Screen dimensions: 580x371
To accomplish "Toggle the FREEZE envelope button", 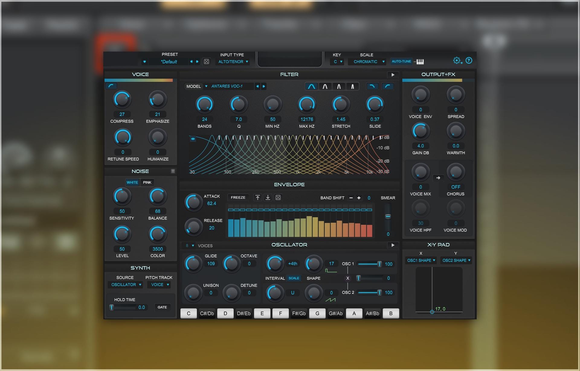I will coord(238,198).
